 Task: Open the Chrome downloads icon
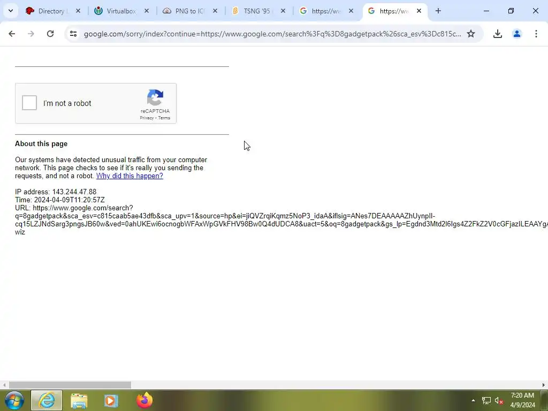[498, 34]
